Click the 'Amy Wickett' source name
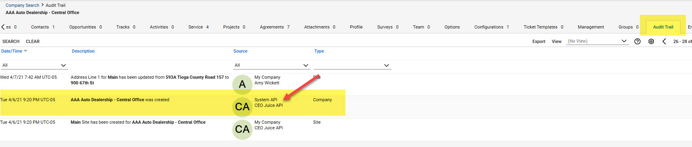692x147 pixels. (267, 83)
